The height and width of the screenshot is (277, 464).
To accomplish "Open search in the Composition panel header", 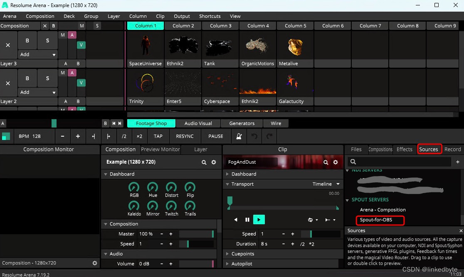I will pos(204,162).
